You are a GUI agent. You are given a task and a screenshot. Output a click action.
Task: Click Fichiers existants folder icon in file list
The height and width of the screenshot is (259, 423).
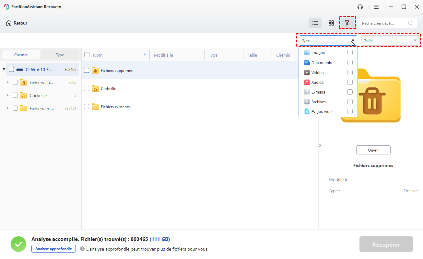click(95, 107)
